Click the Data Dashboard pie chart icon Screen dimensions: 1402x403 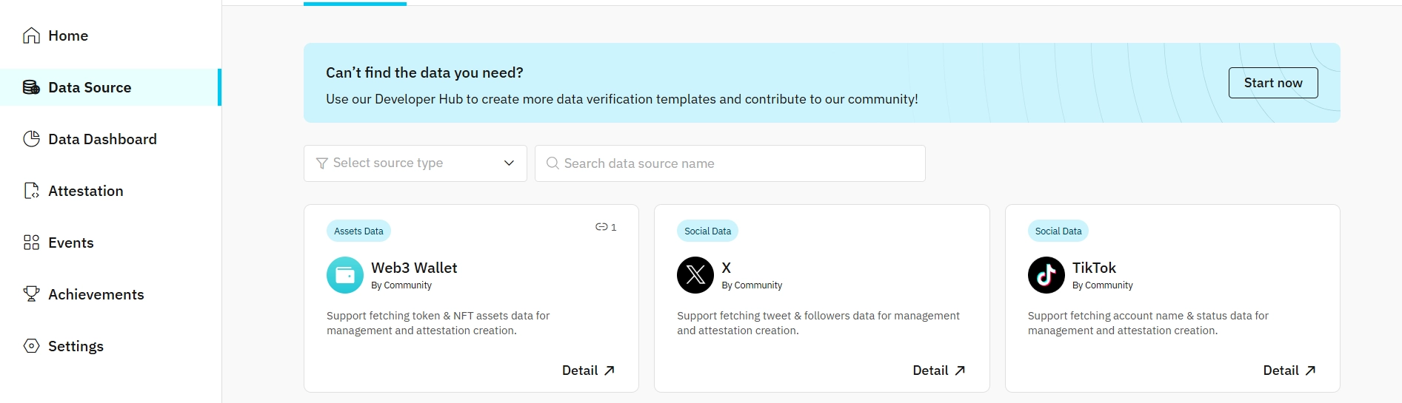click(x=31, y=139)
